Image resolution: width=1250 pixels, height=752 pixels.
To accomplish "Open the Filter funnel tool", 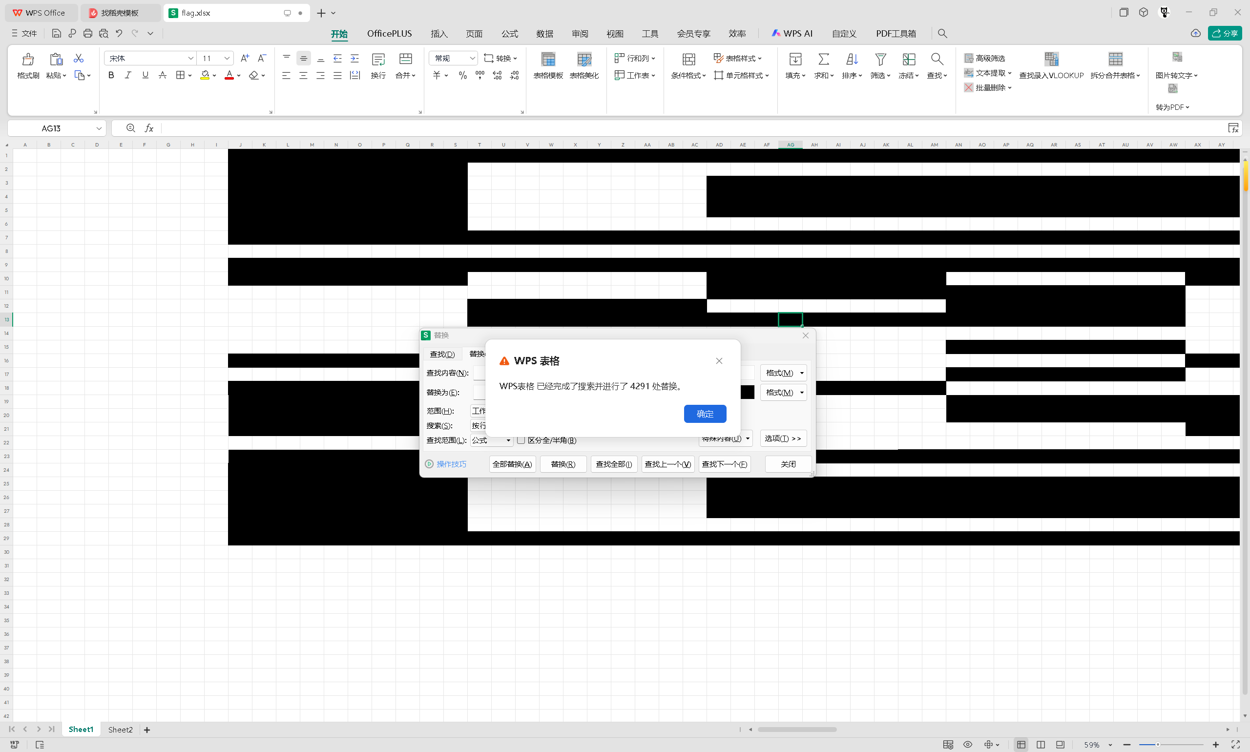I will click(880, 59).
